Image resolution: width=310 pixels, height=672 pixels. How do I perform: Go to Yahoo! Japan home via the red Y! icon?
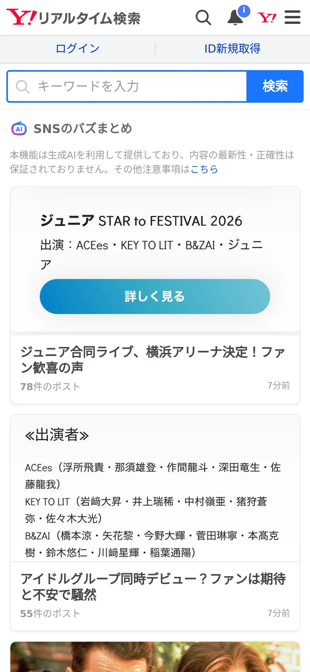pyautogui.click(x=267, y=18)
